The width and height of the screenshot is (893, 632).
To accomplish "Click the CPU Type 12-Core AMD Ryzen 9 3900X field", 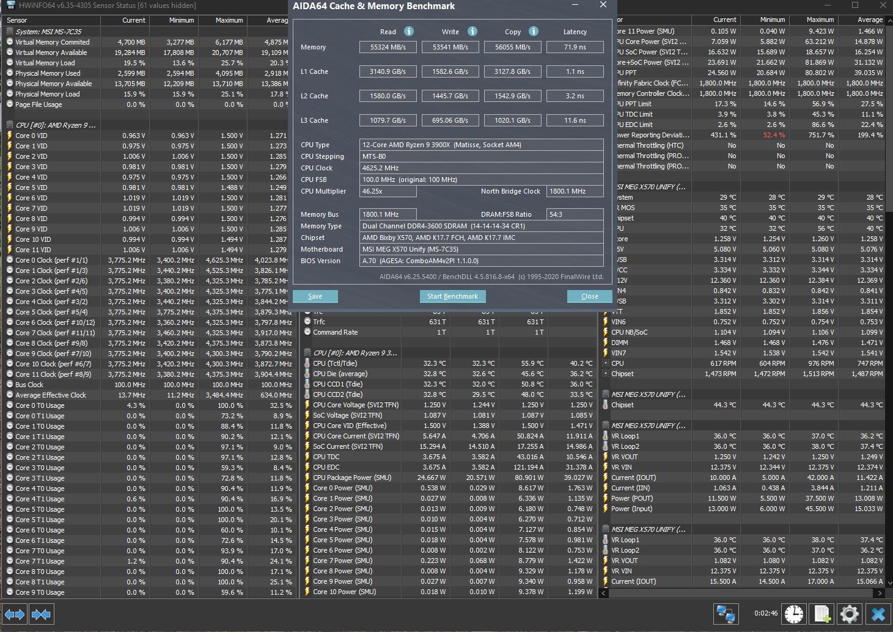I will 482,145.
